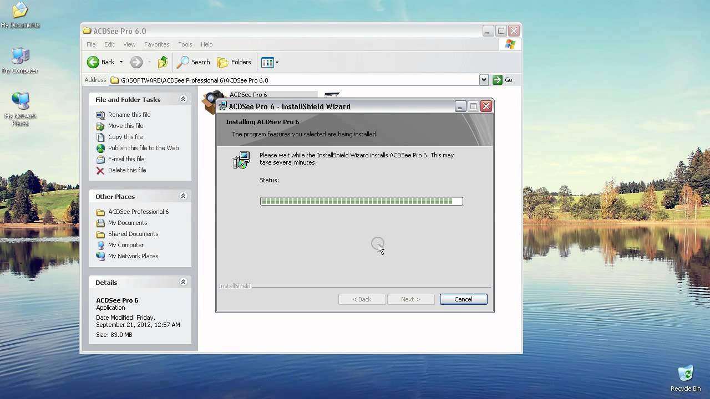Open the Views dropdown button

(270, 62)
